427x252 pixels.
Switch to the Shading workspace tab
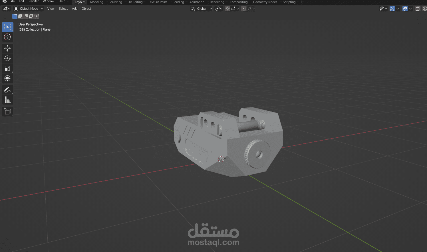tap(178, 2)
